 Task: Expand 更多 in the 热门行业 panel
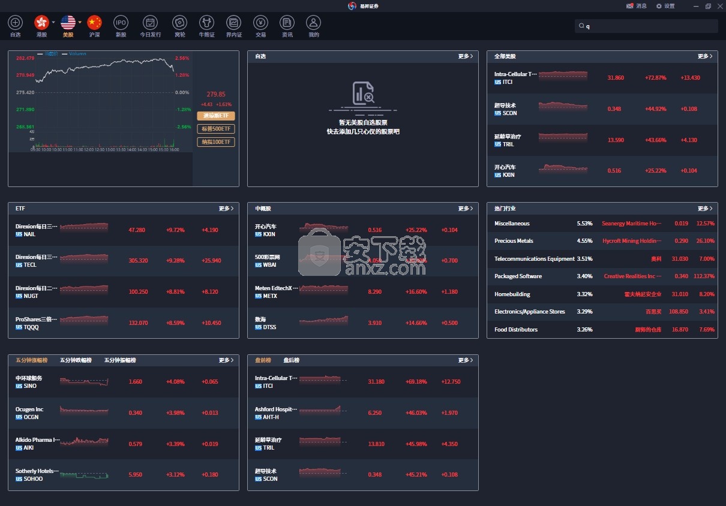point(704,209)
